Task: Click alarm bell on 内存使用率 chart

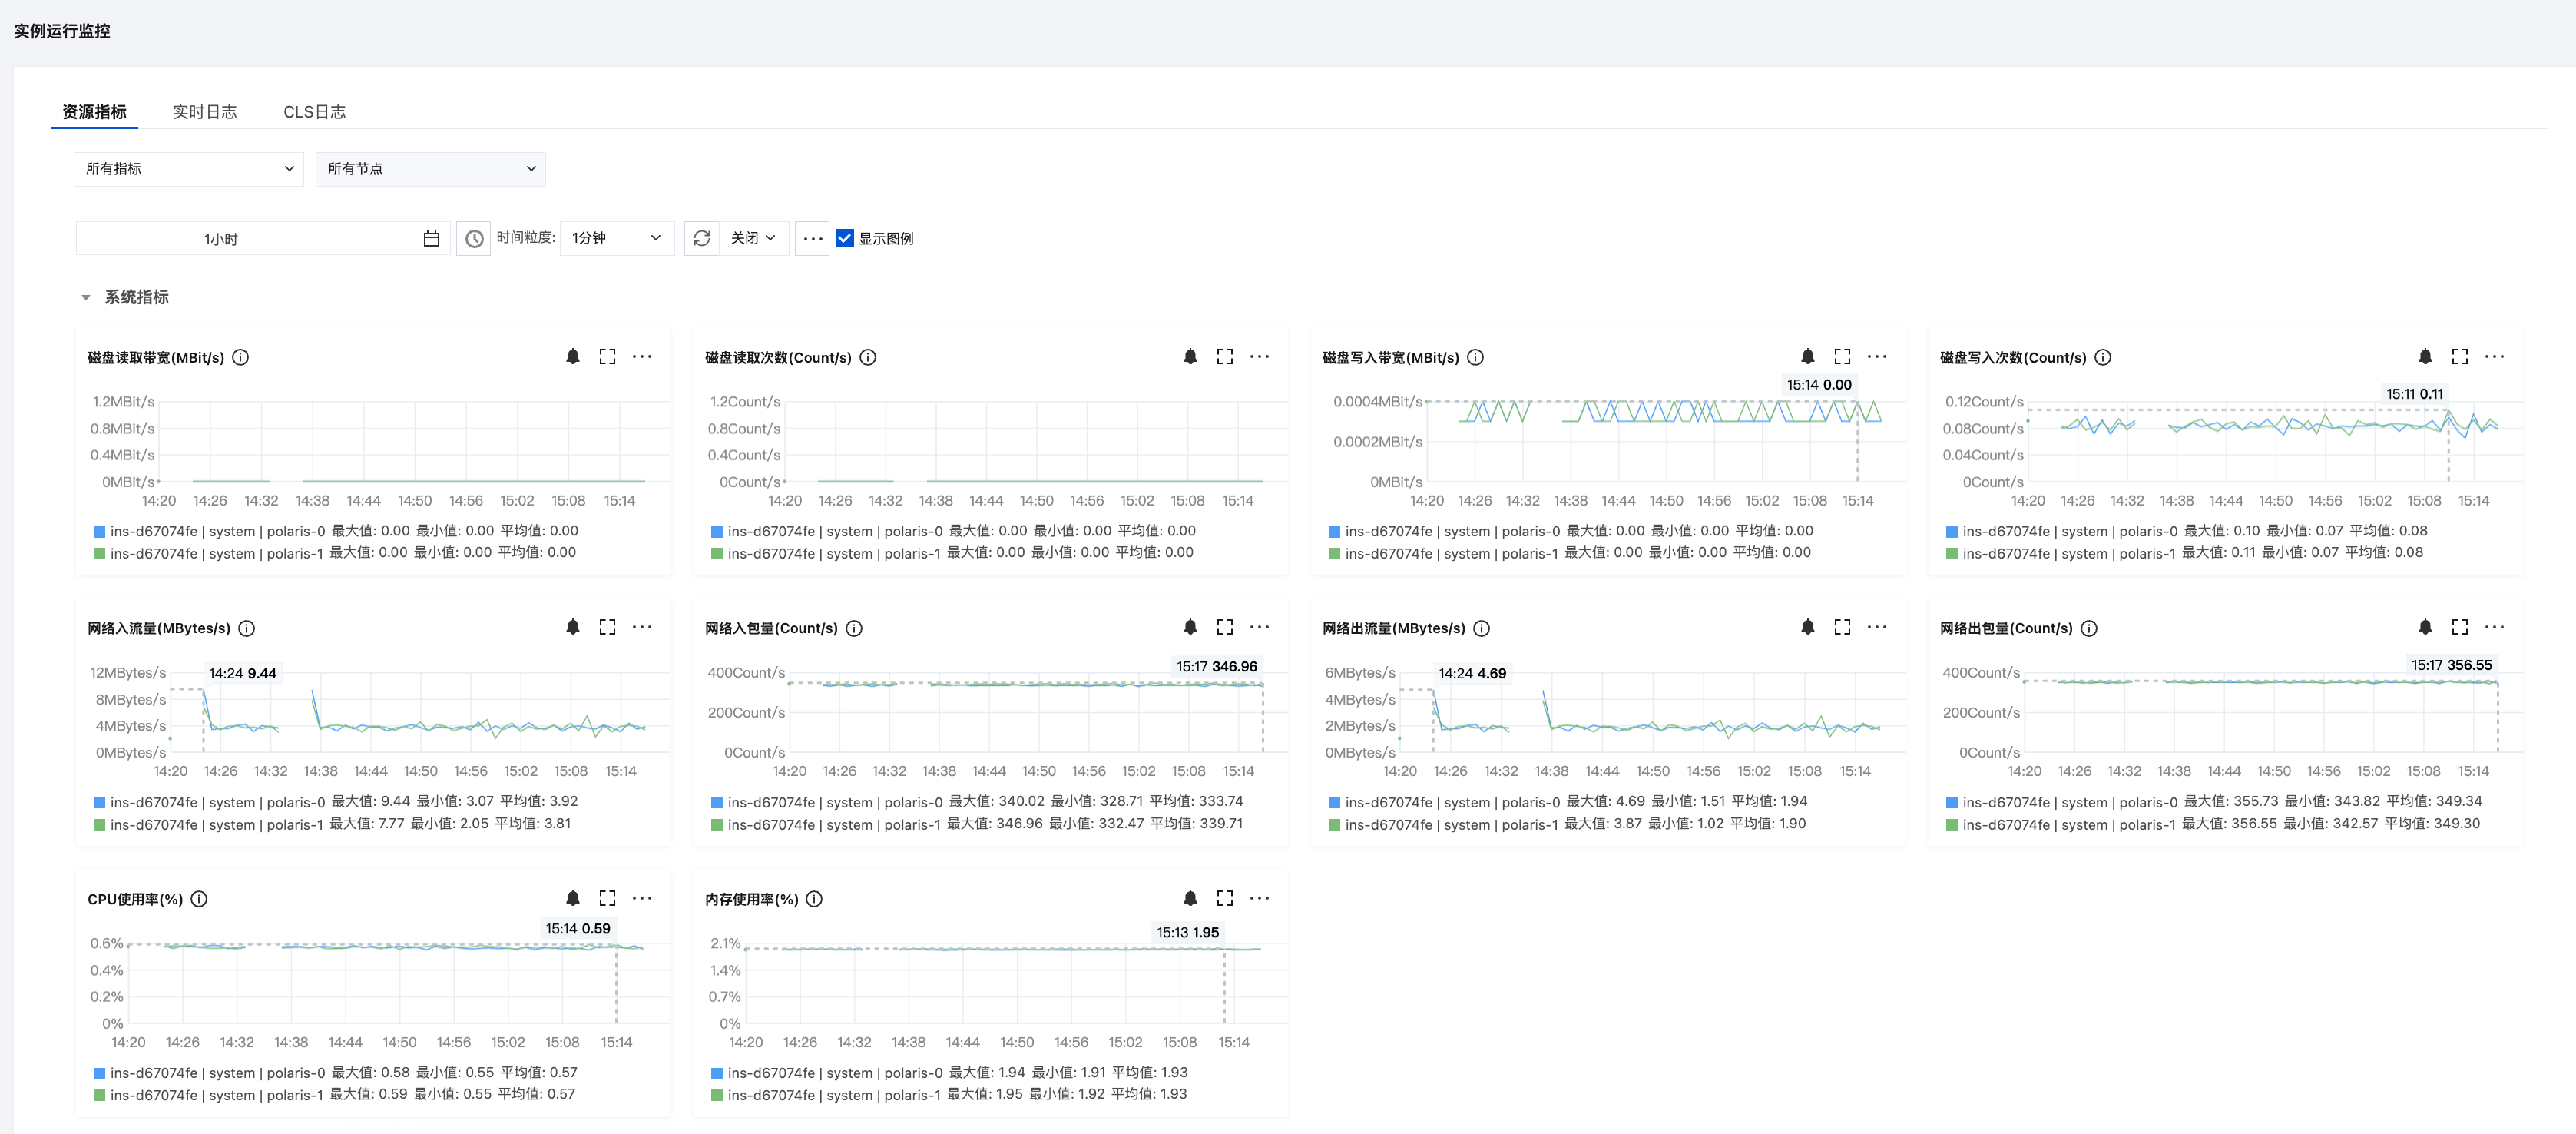Action: click(1190, 898)
